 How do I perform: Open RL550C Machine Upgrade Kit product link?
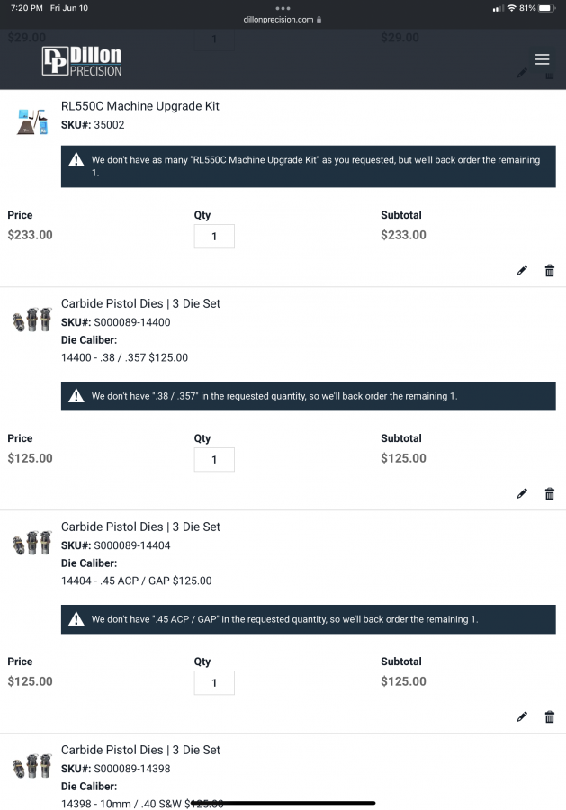coord(139,106)
